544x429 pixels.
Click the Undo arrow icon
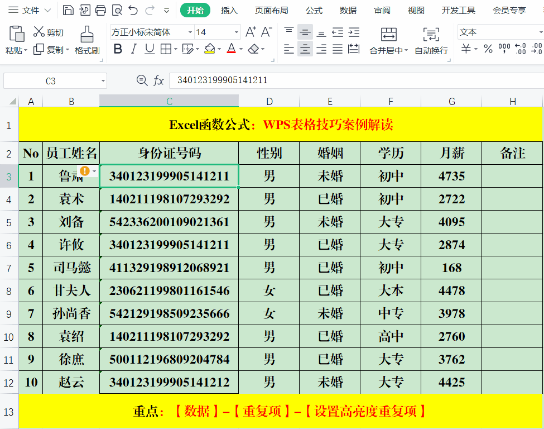(x=133, y=10)
